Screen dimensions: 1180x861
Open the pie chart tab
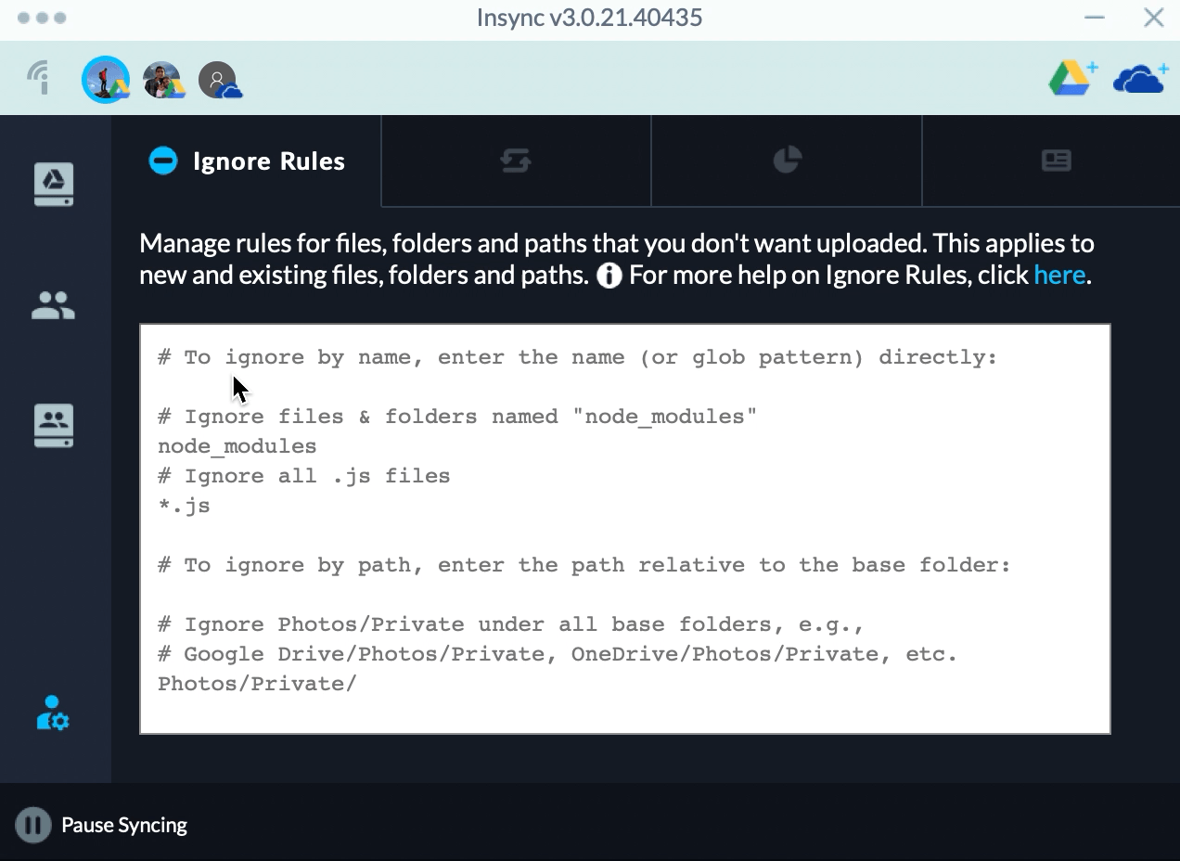pos(787,161)
